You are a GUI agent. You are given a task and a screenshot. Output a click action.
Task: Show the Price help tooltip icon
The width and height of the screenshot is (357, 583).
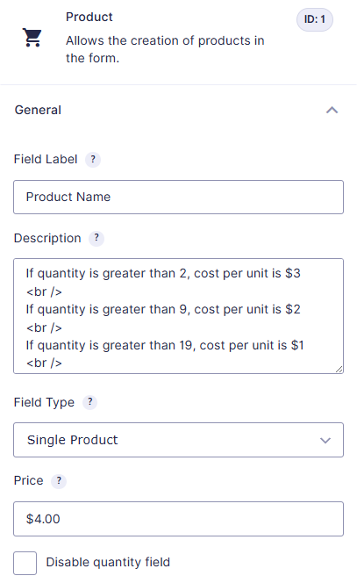pos(59,481)
